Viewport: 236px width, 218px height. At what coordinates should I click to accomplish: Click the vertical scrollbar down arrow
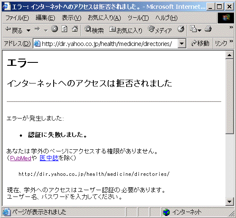point(229,202)
